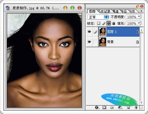Toggle lock position move icon
This screenshot has height=114, width=148.
(x=109, y=23)
